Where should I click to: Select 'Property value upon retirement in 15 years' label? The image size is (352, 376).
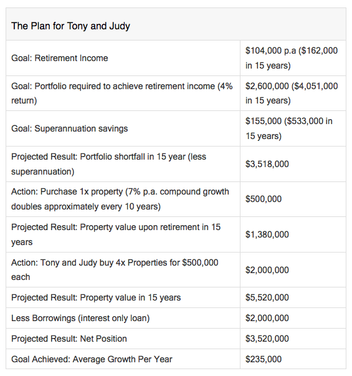pyautogui.click(x=116, y=234)
